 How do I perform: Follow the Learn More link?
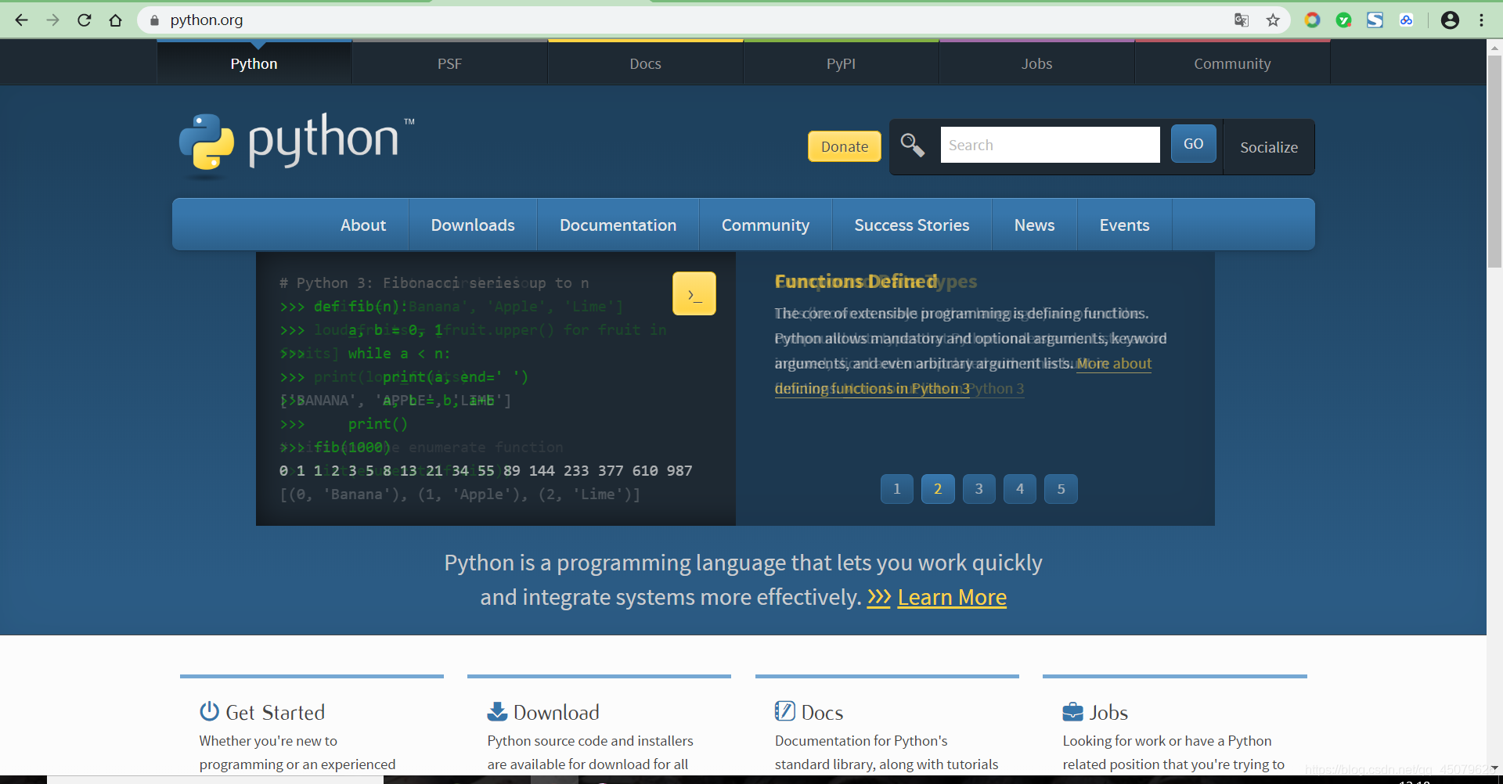coord(952,597)
